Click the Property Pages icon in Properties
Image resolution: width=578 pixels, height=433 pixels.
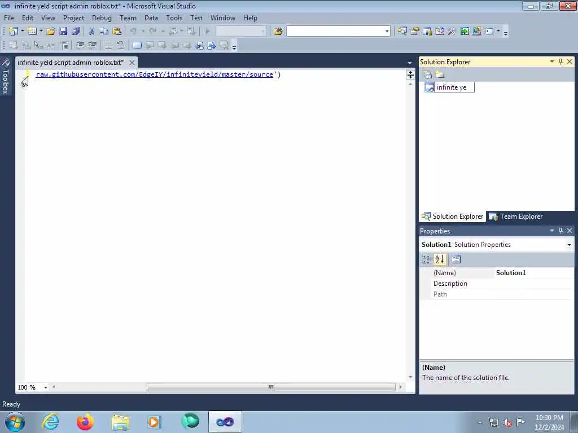(456, 259)
